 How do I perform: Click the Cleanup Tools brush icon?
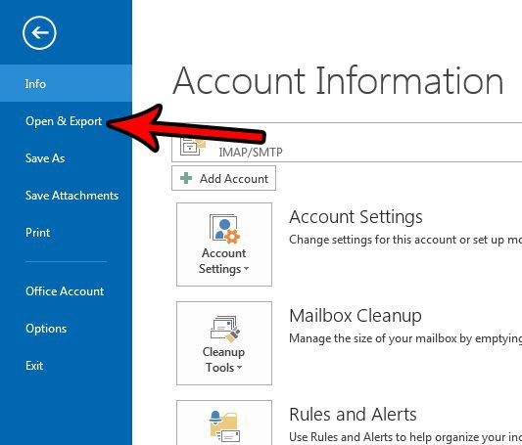224,329
